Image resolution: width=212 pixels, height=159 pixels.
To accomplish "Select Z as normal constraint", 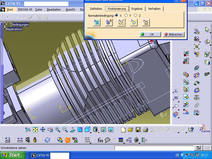I will pyautogui.click(x=135, y=15).
